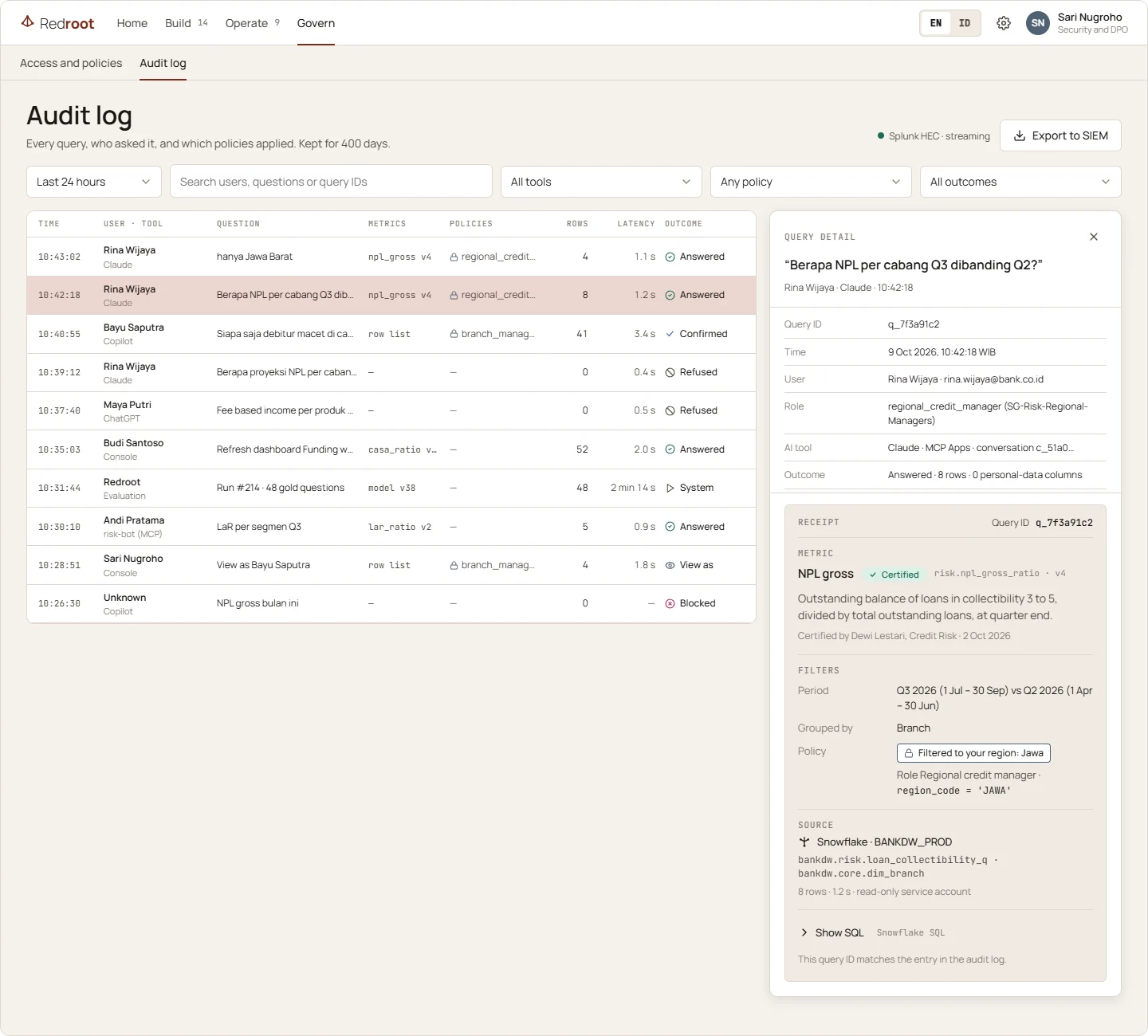Viewport: 1148px width, 1036px height.
Task: Focus the search users or query IDs field
Action: coord(331,182)
